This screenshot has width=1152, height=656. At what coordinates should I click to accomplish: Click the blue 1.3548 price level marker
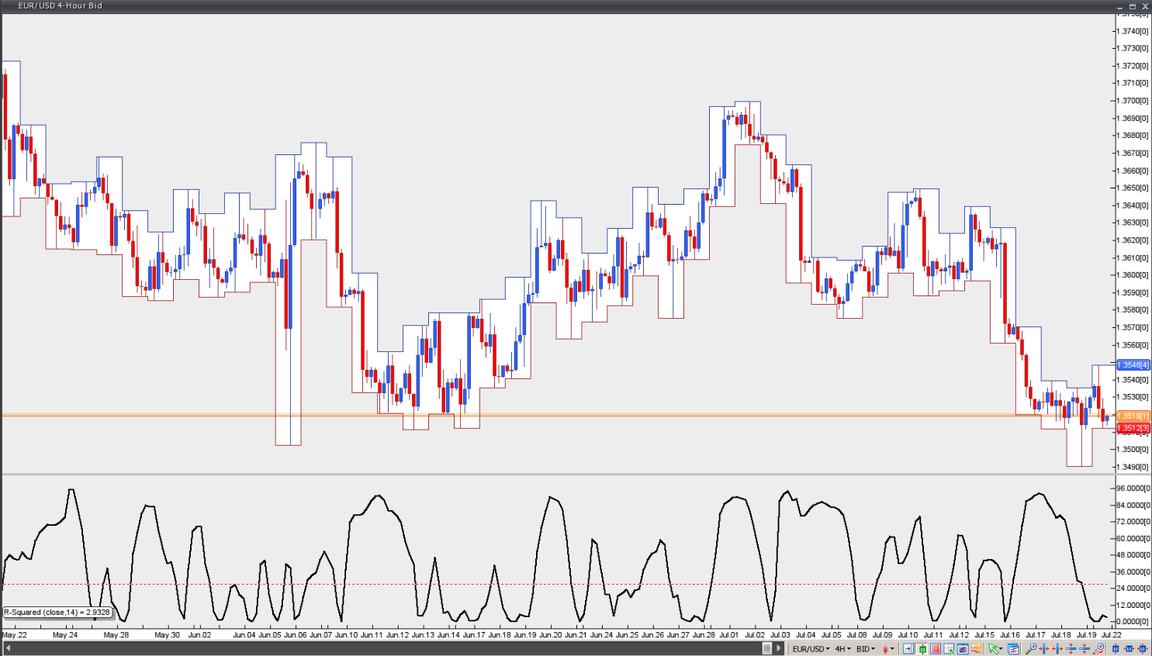[1133, 364]
